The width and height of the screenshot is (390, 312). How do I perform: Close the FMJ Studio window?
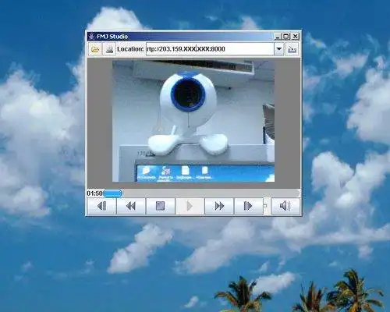tap(296, 37)
